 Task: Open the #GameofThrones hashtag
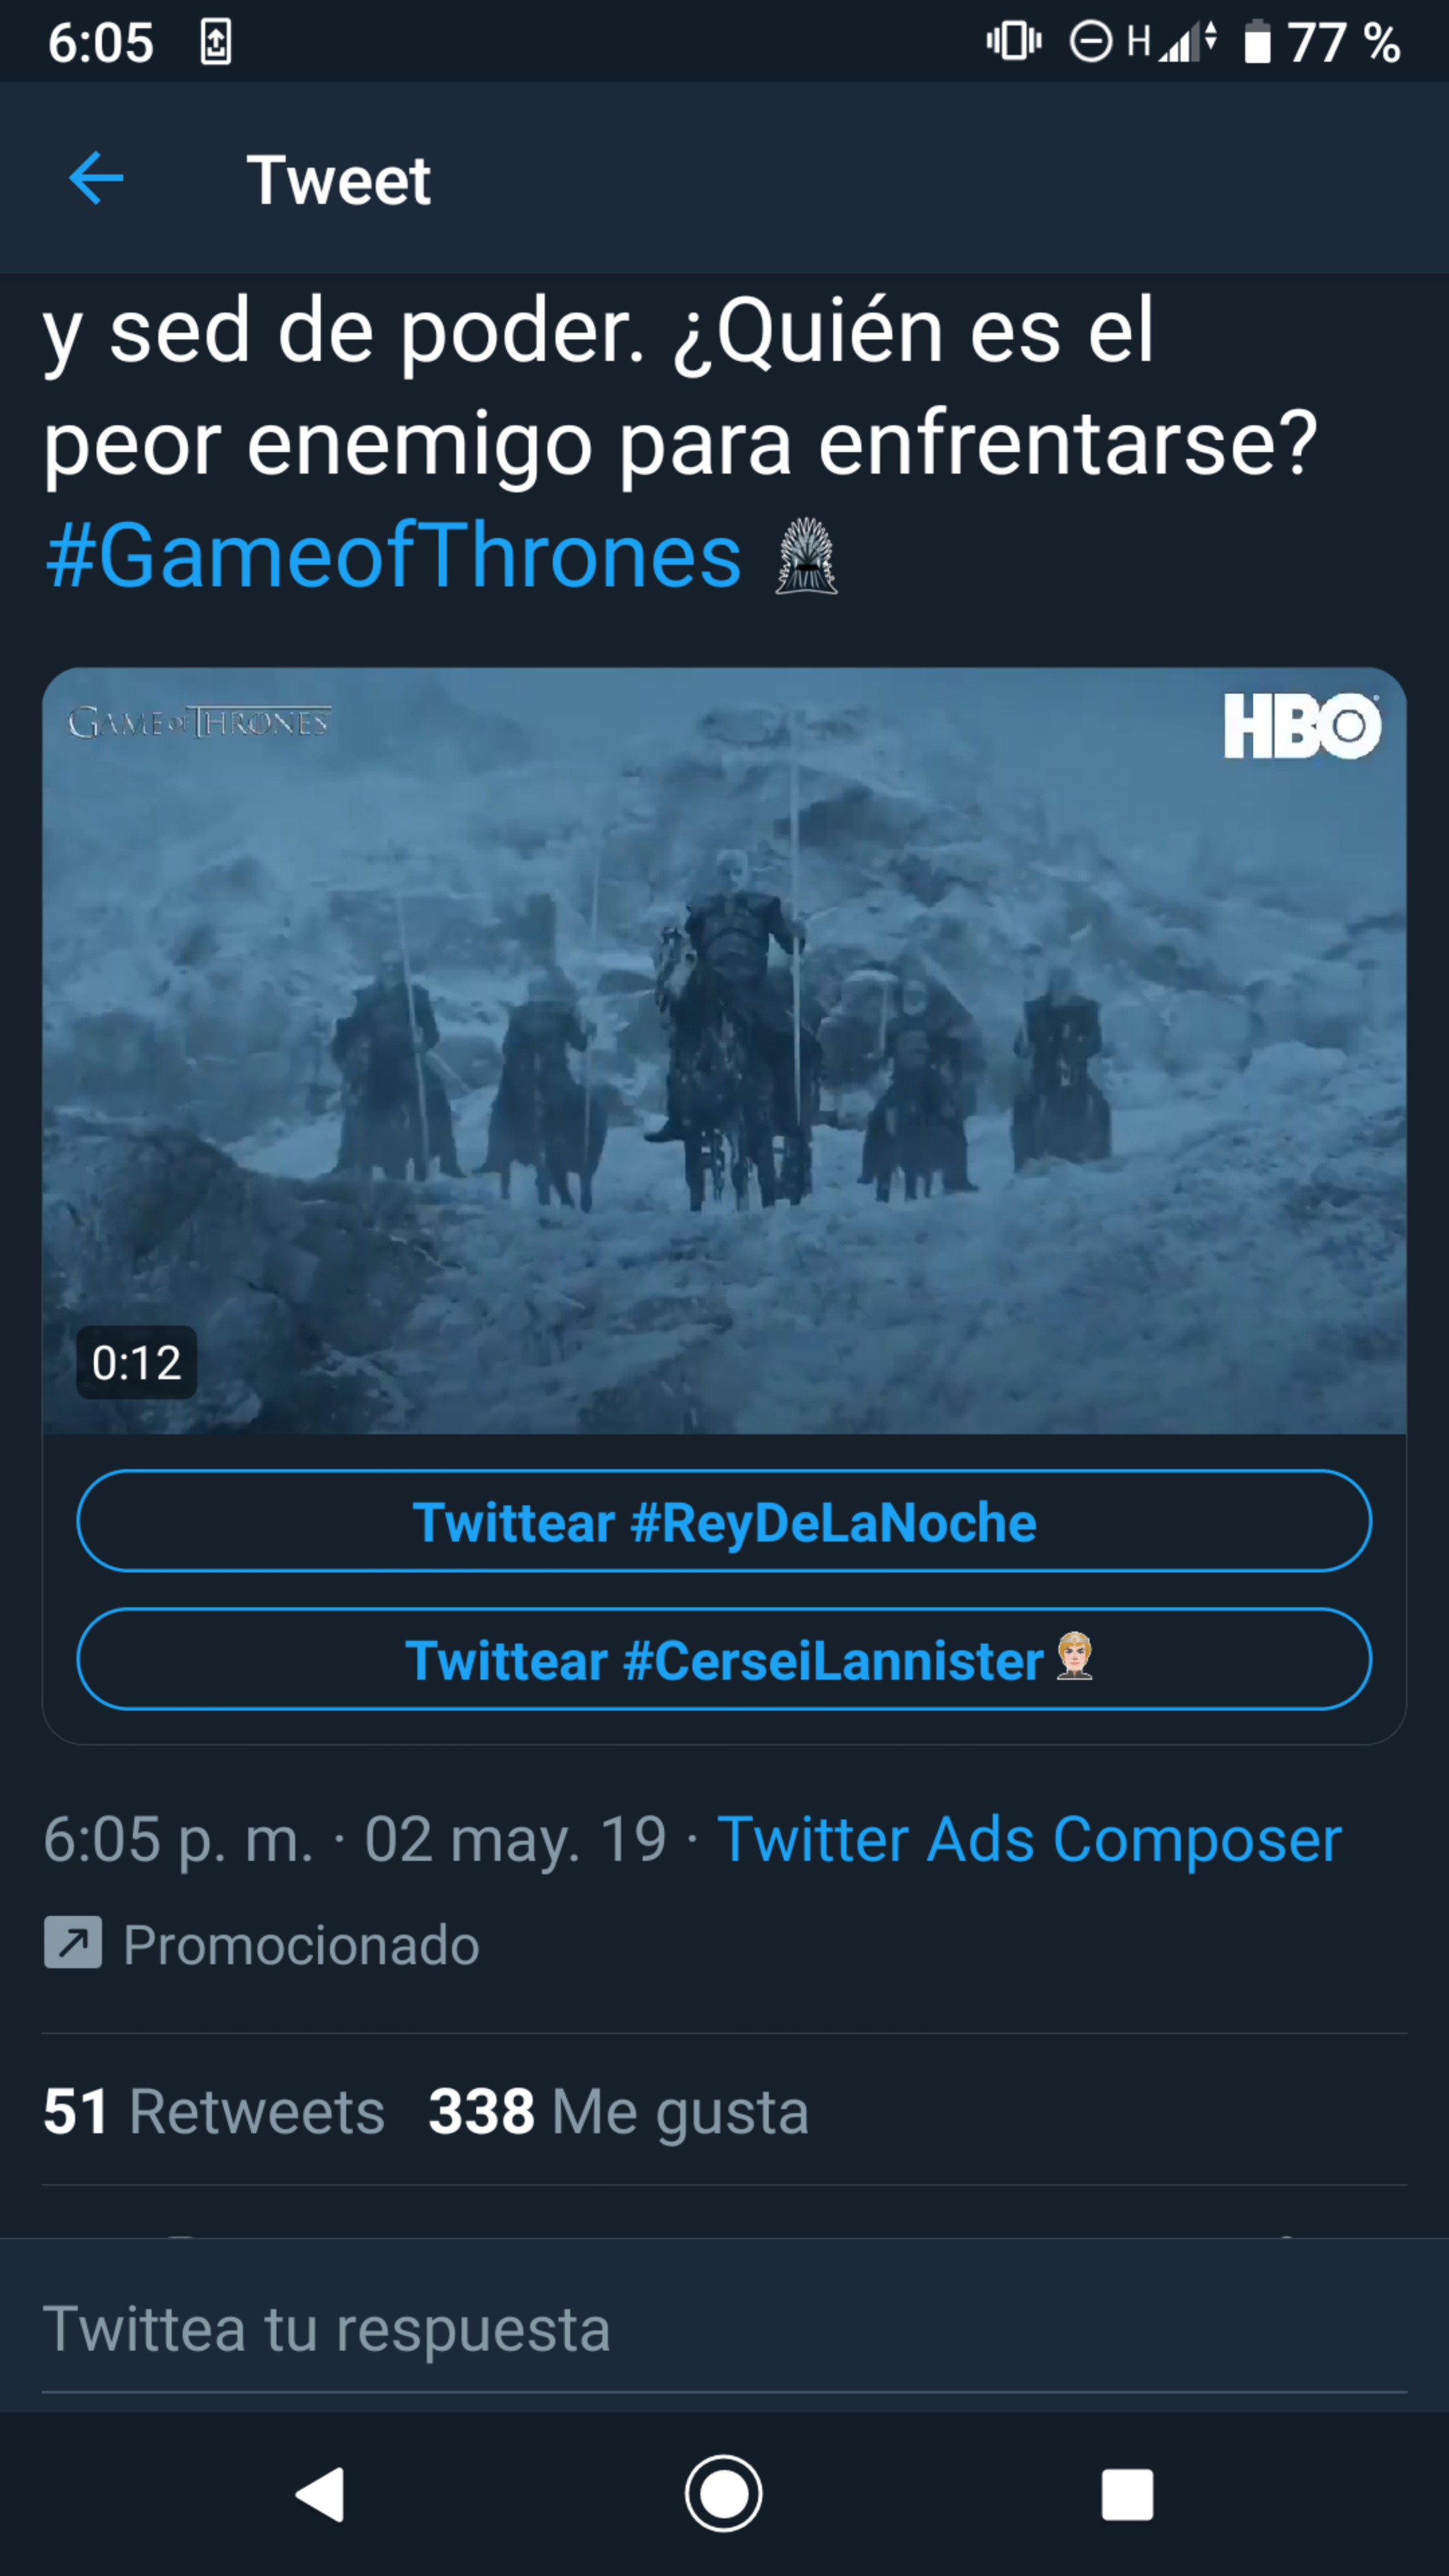pos(394,556)
